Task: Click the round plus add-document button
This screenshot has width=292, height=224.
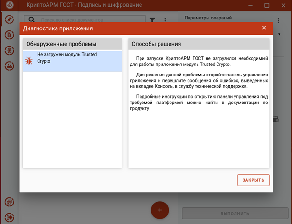Action: 160,210
